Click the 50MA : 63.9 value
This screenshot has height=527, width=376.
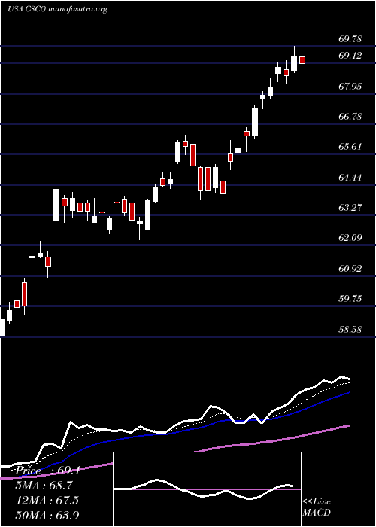point(47,515)
